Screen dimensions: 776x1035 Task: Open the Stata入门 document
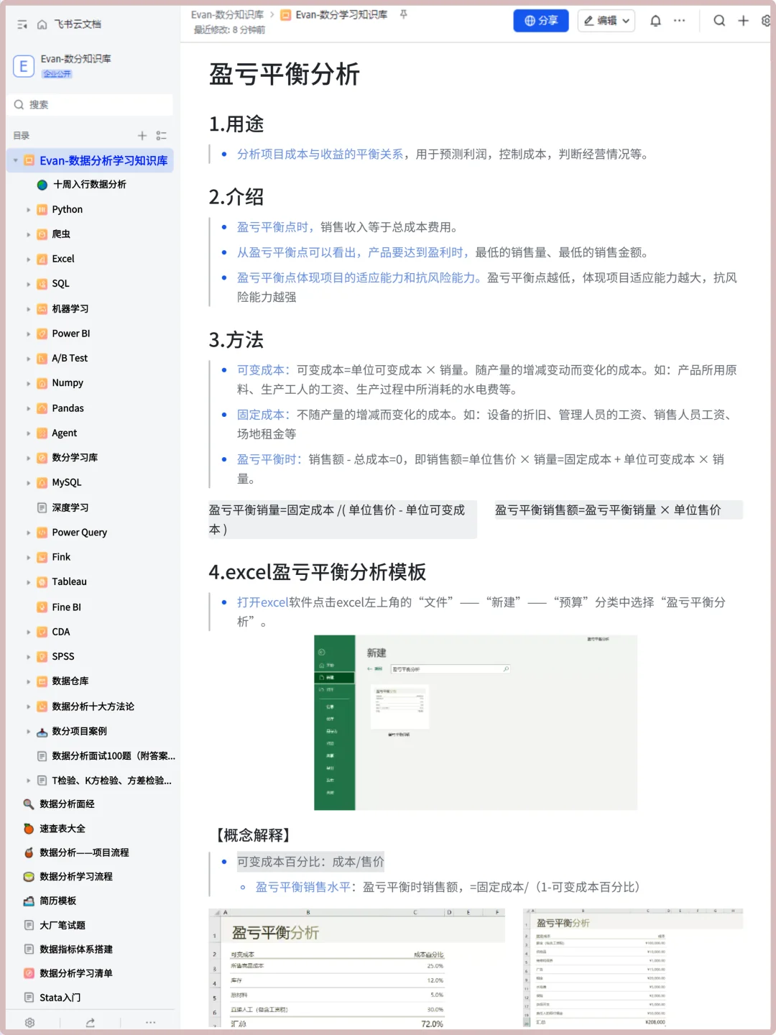(60, 998)
